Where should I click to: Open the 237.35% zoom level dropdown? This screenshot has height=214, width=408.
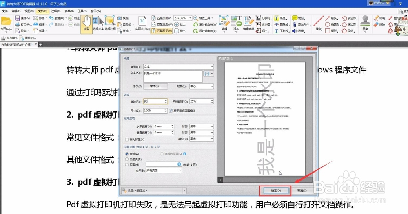[x=190, y=18]
